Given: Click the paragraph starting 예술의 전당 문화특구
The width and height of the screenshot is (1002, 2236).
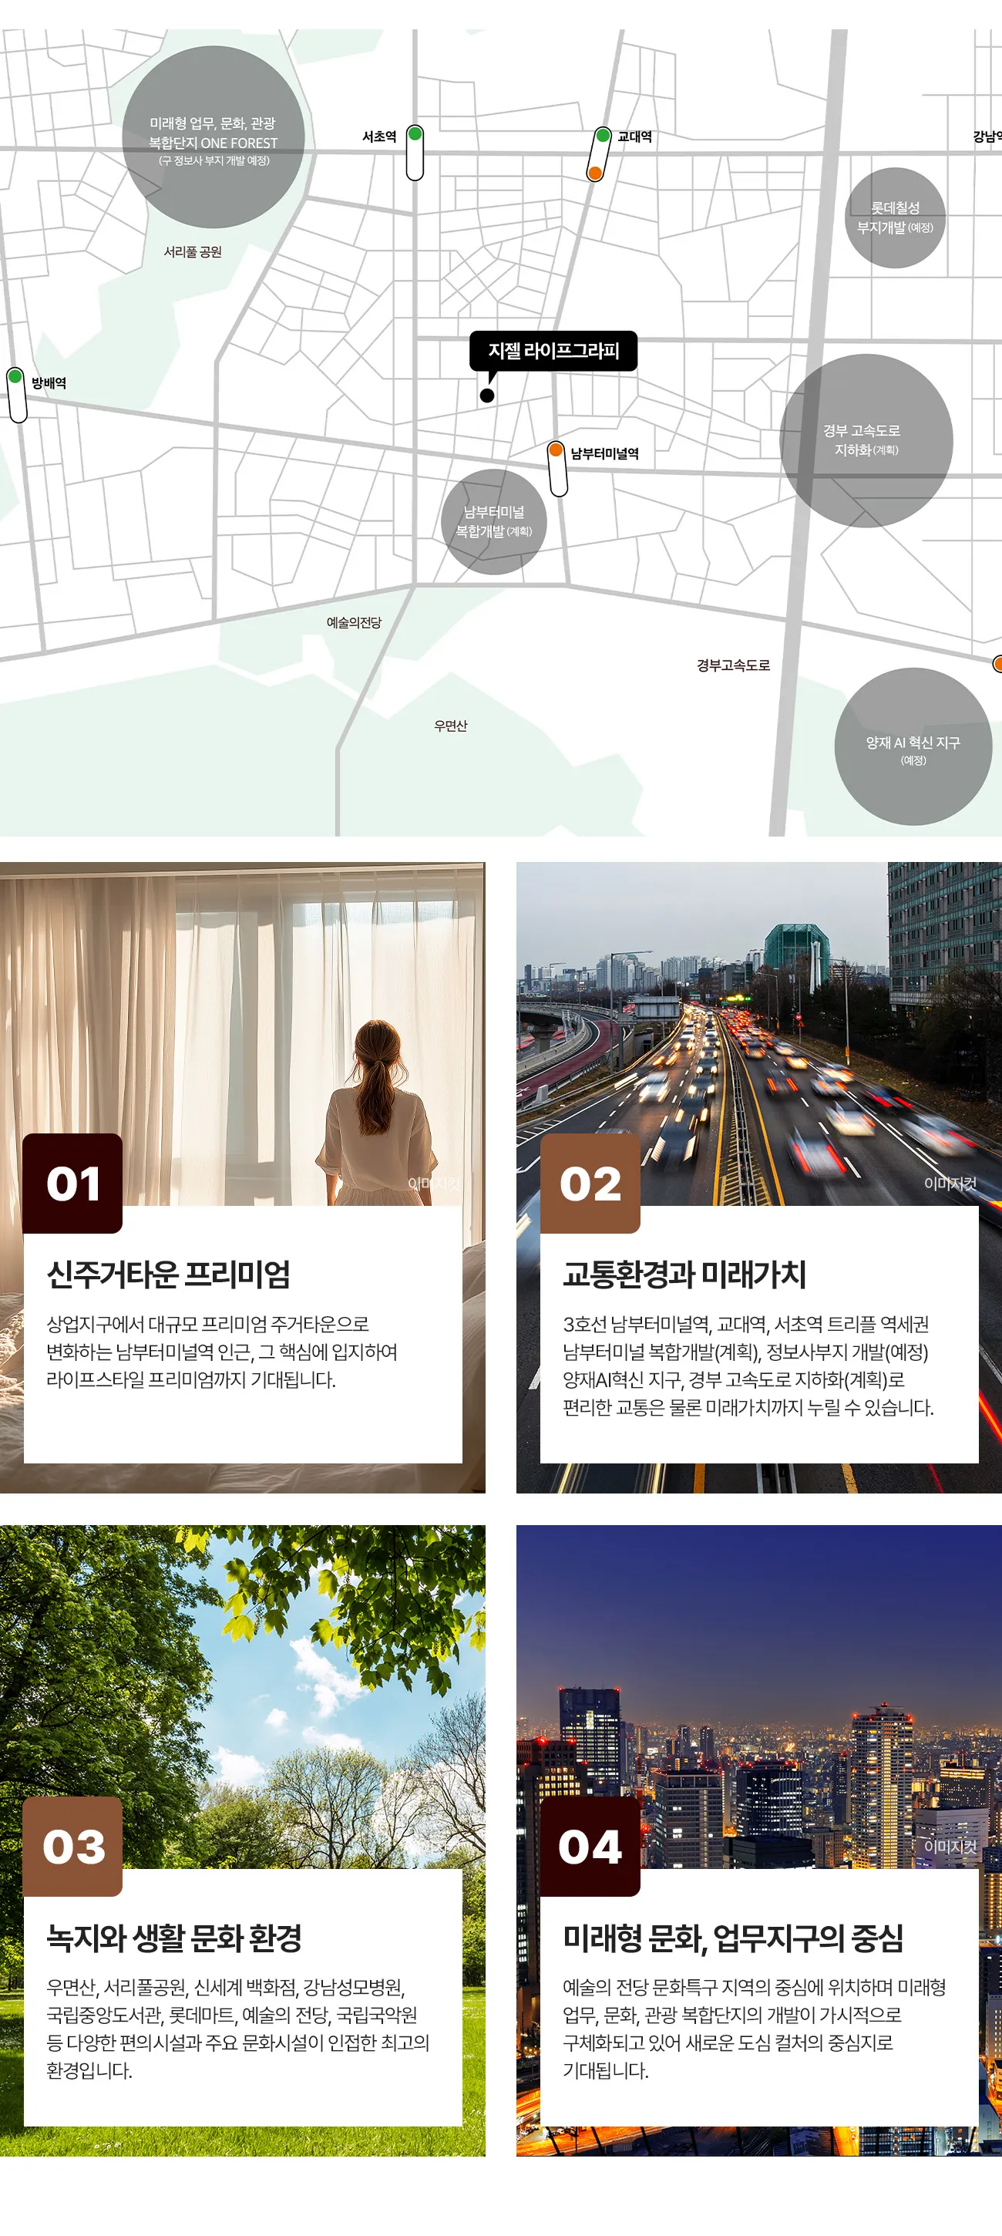Looking at the screenshot, I should click(754, 2029).
